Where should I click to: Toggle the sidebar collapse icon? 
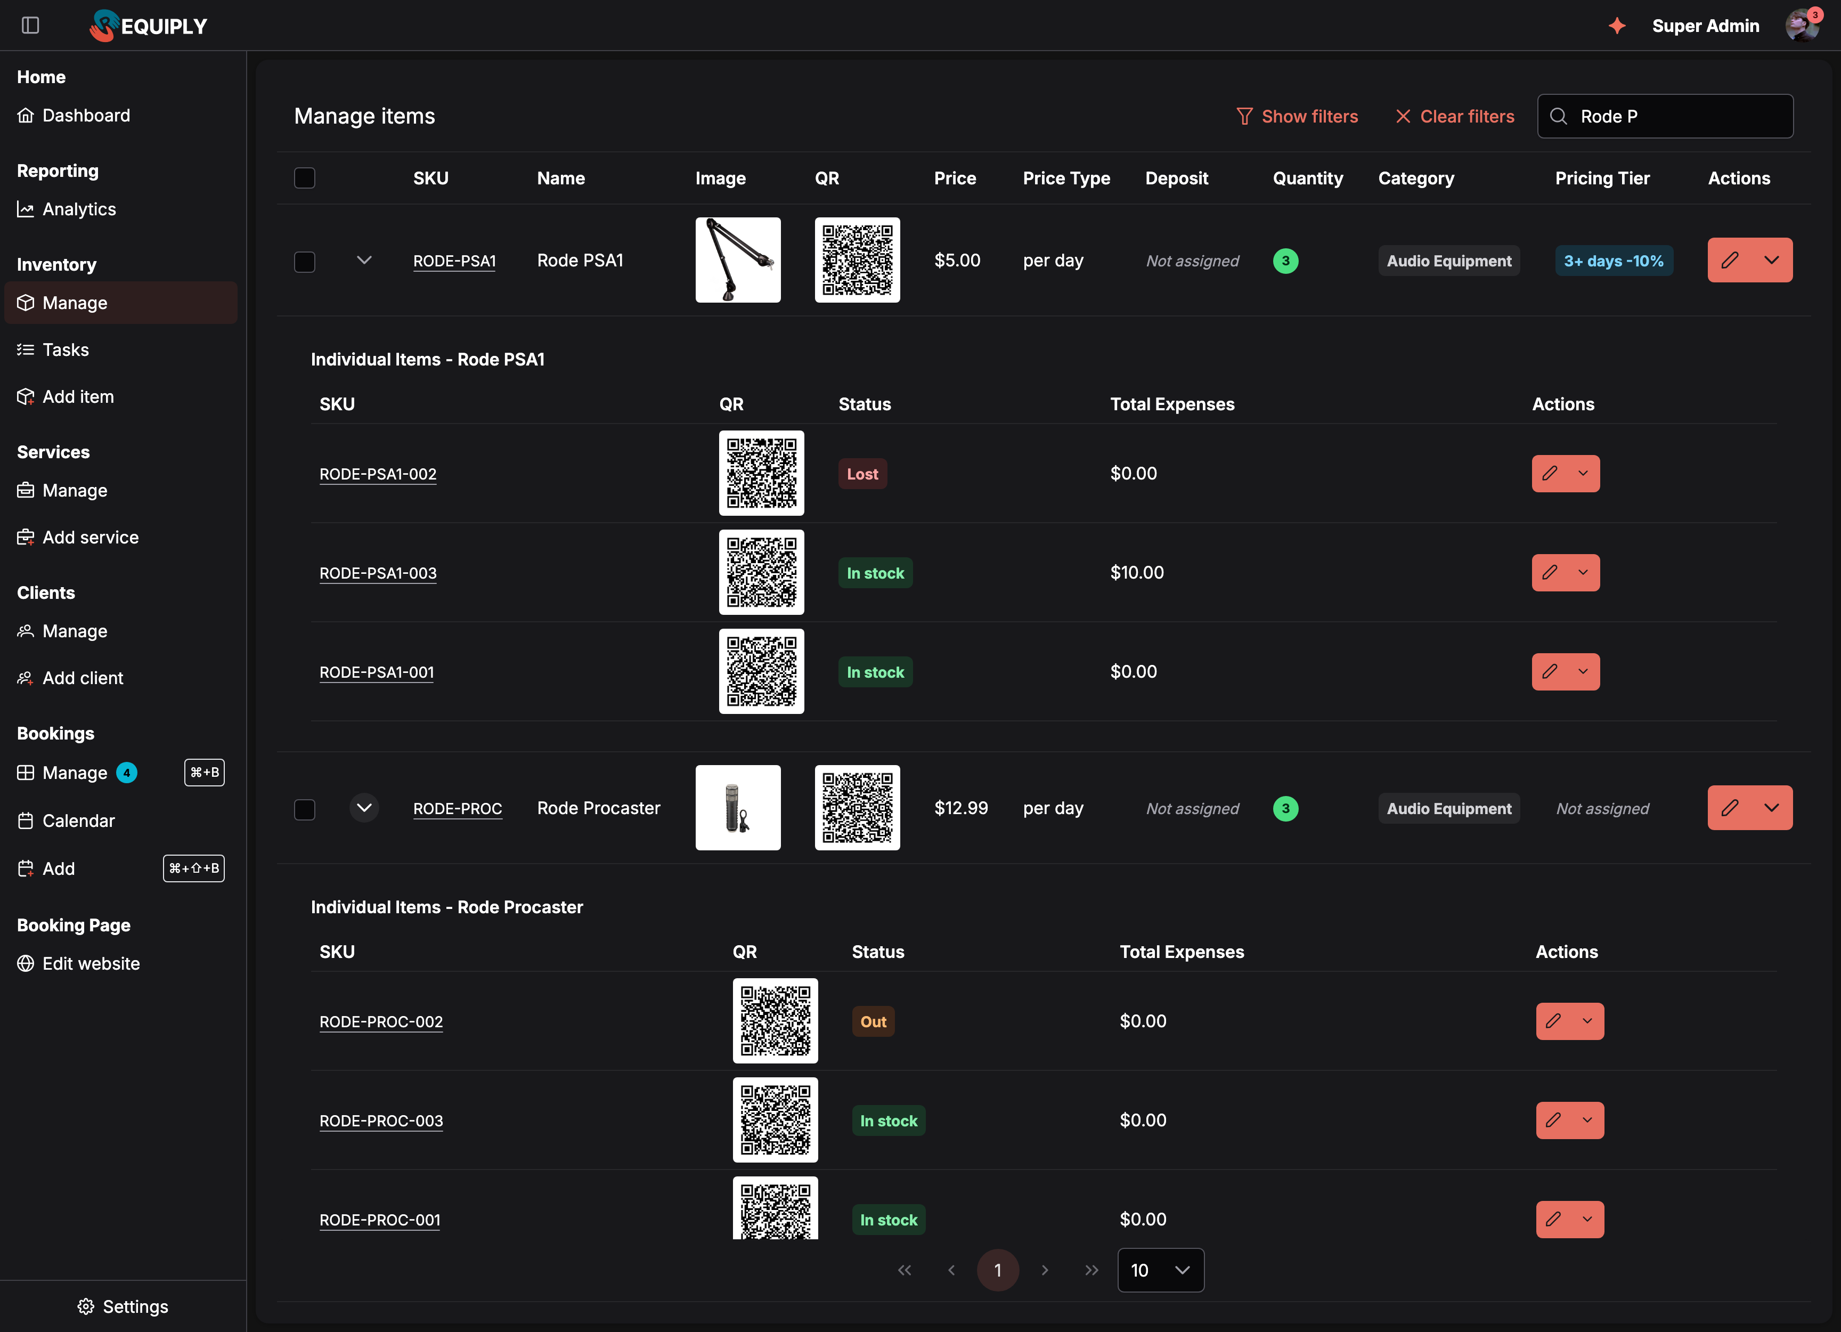pyautogui.click(x=31, y=25)
